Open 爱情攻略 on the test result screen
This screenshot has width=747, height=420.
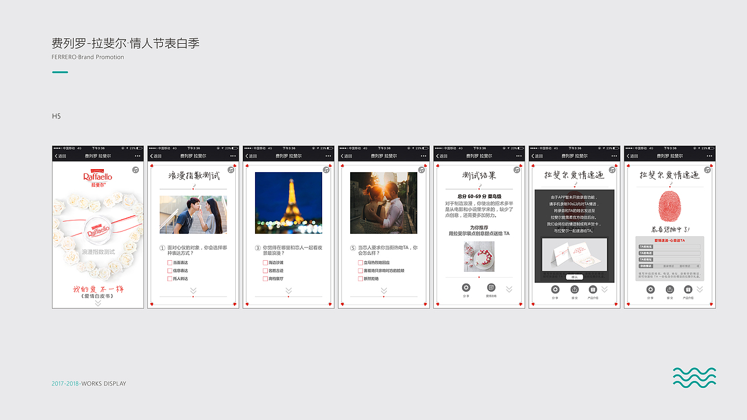coord(491,288)
